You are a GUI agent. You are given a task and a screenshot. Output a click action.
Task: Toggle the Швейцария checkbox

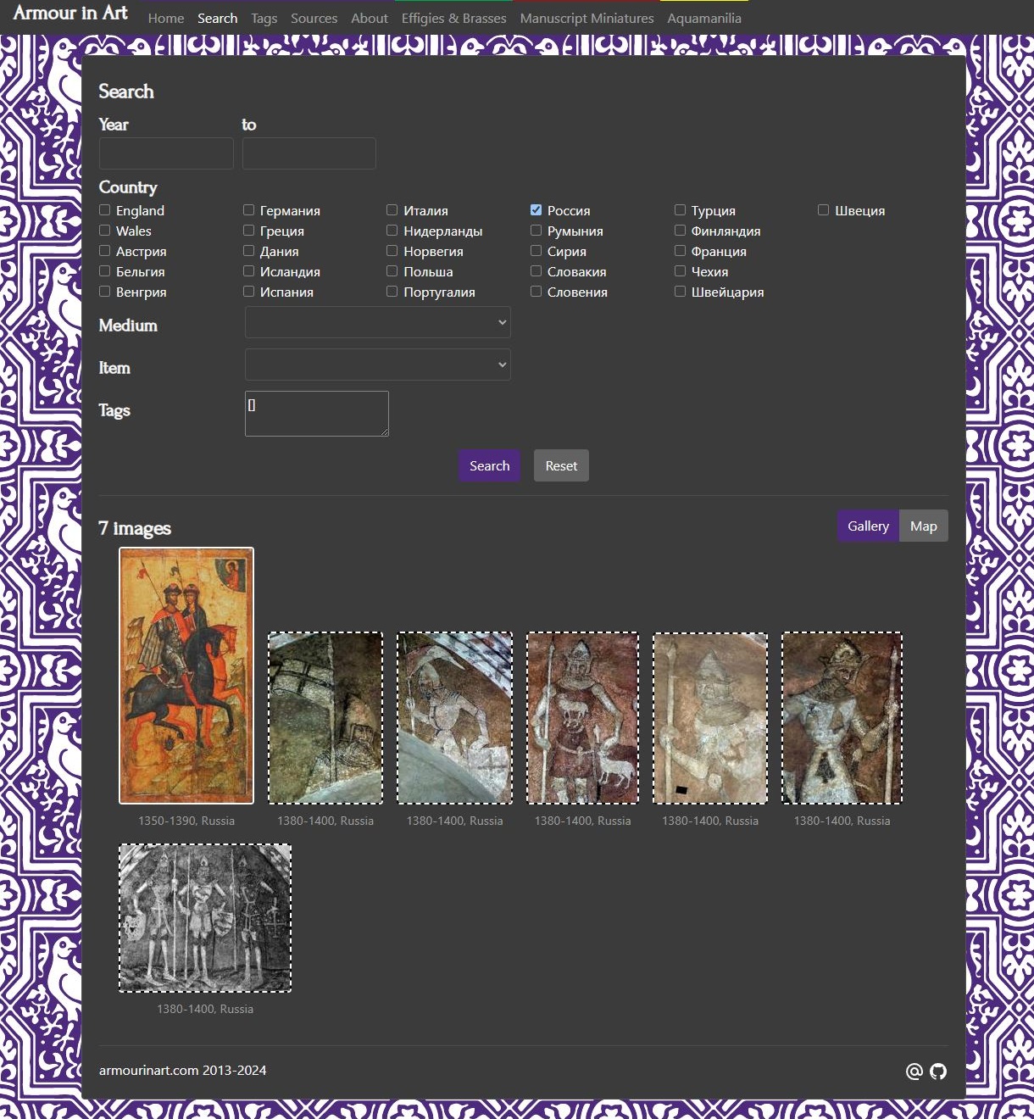pyautogui.click(x=680, y=292)
